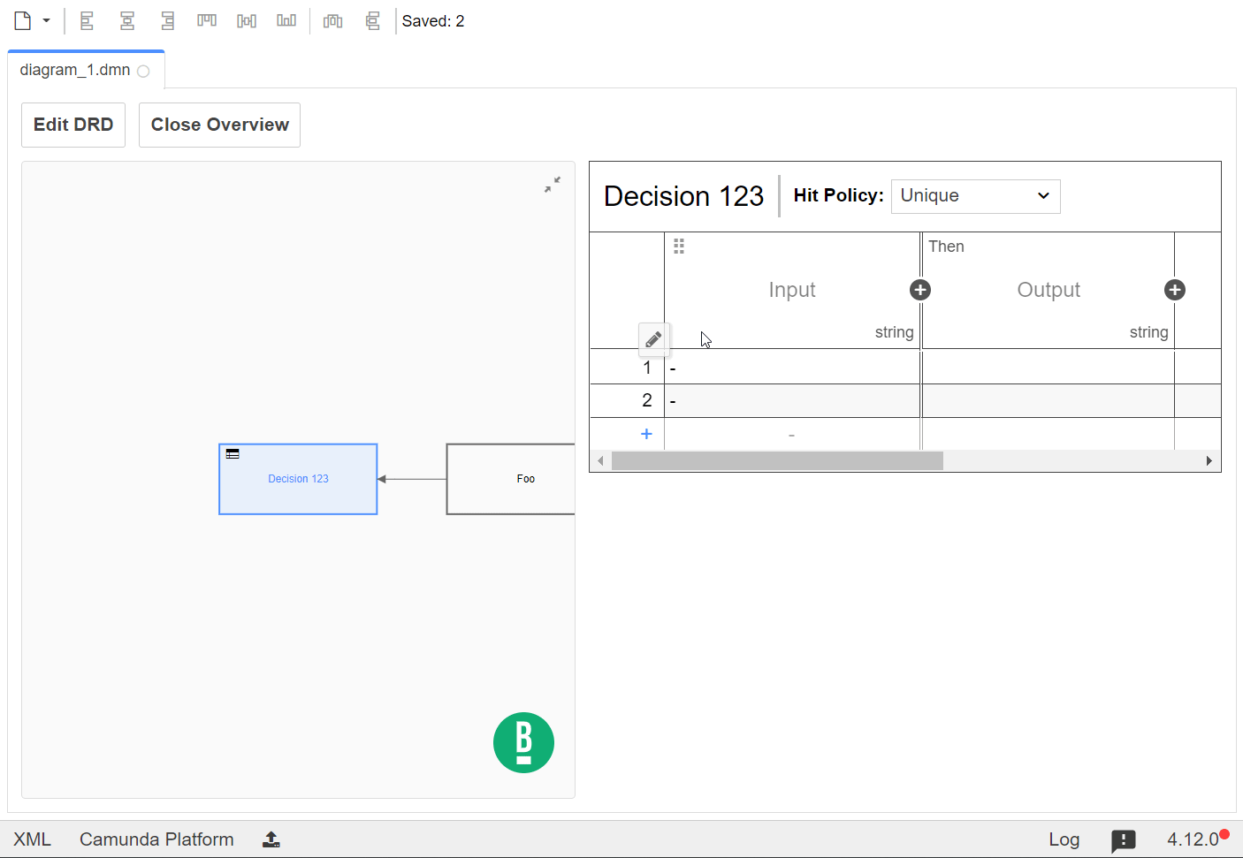Select the distribute elements horizontally tool
The height and width of the screenshot is (858, 1243).
332,20
